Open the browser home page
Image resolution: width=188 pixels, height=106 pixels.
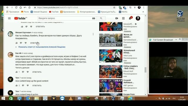pos(21,7)
